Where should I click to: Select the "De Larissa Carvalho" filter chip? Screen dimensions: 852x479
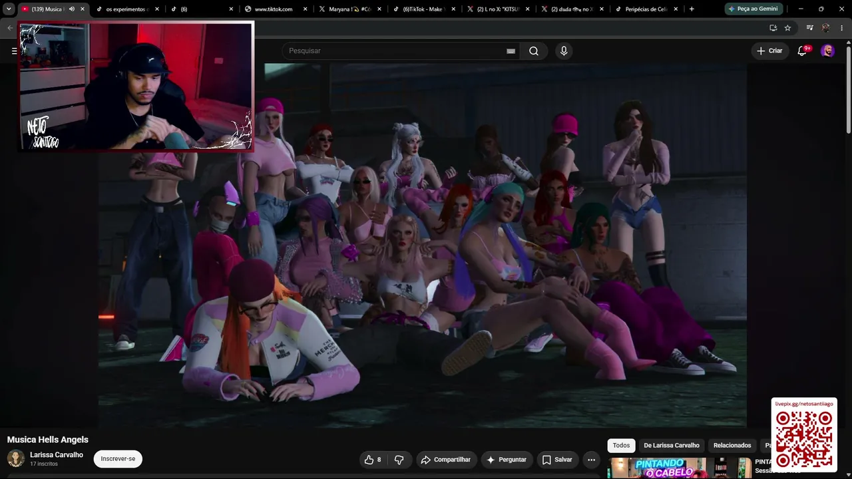coord(672,446)
